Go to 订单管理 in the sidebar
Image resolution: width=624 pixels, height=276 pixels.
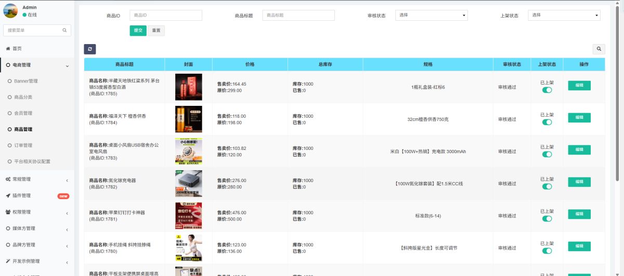pos(23,146)
